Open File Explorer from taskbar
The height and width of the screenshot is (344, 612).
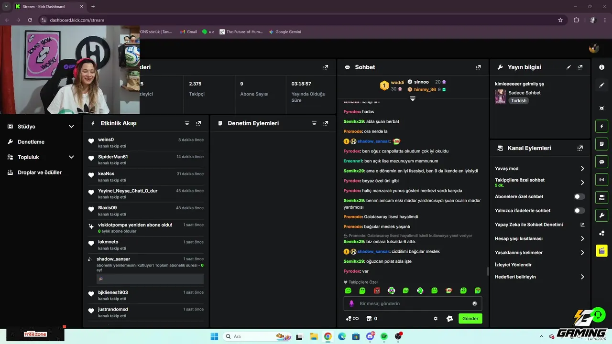click(x=314, y=336)
